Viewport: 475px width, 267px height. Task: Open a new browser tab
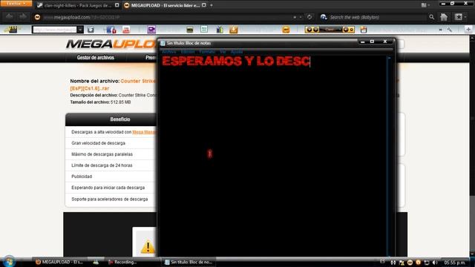pos(212,5)
